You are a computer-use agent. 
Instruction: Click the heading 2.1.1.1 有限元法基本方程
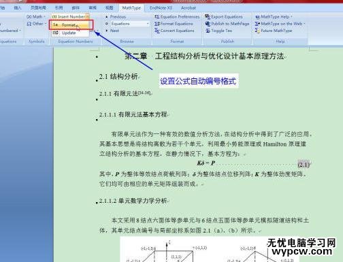pos(133,114)
